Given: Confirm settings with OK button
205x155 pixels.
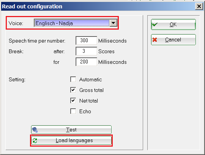Looking at the screenshot, I should click(173, 24).
